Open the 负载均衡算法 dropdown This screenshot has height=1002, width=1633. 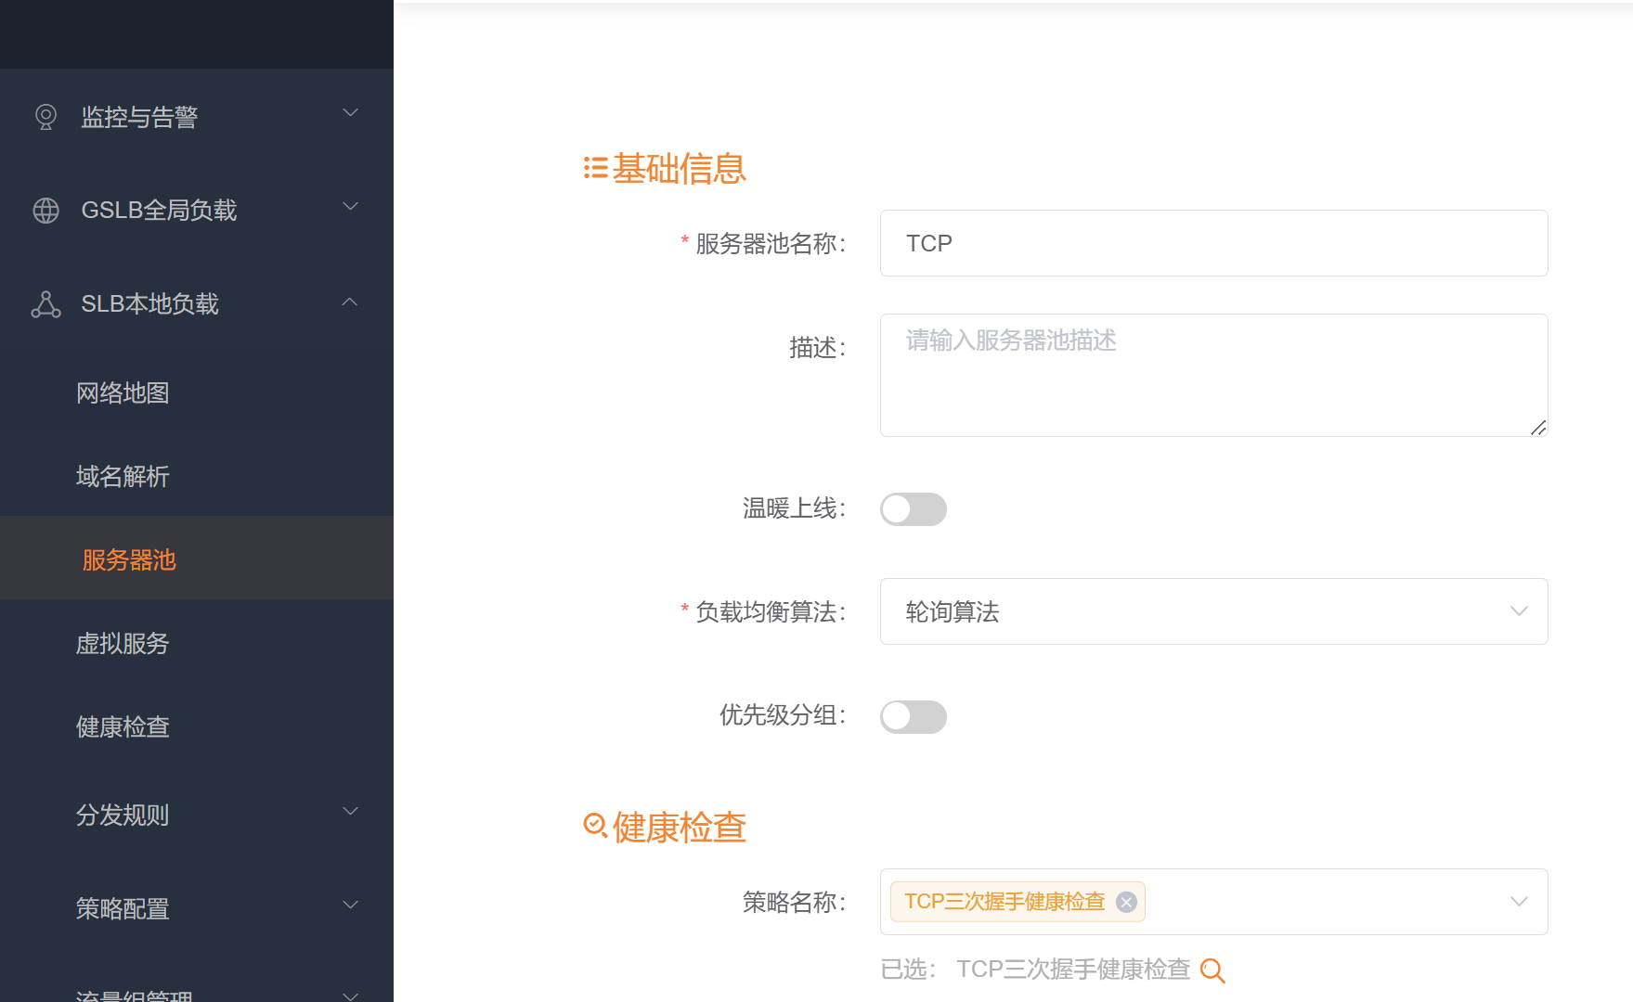[x=1212, y=611]
